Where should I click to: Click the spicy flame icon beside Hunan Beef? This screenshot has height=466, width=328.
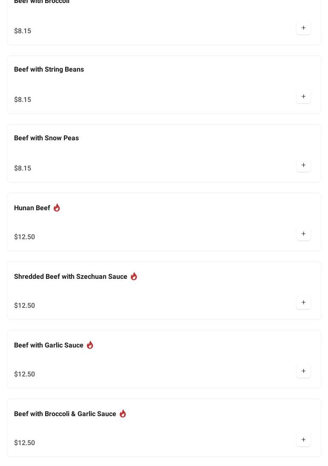tap(57, 208)
